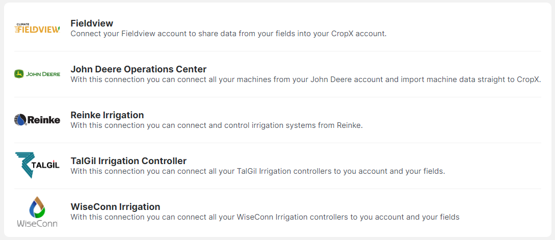This screenshot has height=240, width=555.
Task: Click the Reinke irrigation systems description text
Action: click(216, 125)
